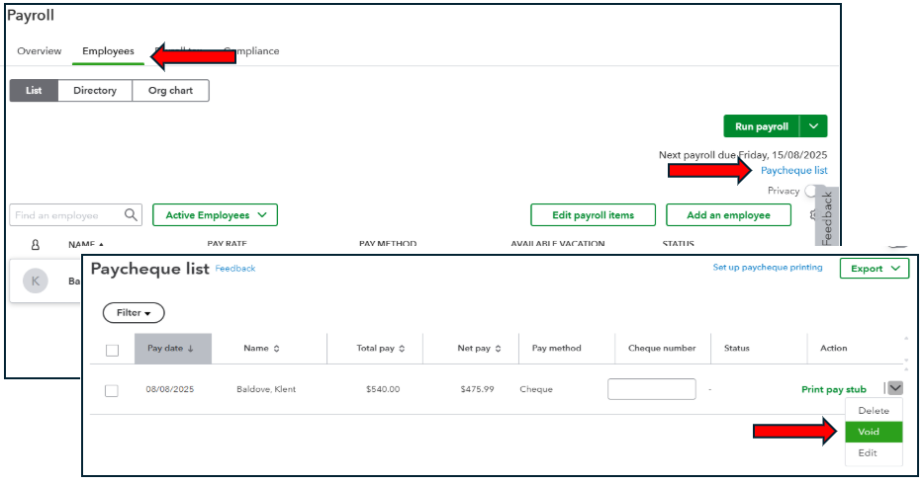
Task: Choose Void from the action menu
Action: pos(874,432)
